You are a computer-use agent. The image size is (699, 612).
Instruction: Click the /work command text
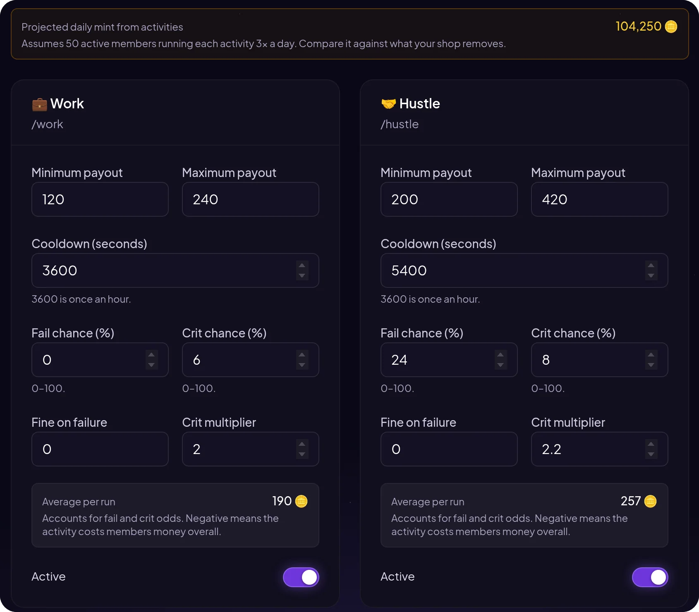pyautogui.click(x=48, y=124)
